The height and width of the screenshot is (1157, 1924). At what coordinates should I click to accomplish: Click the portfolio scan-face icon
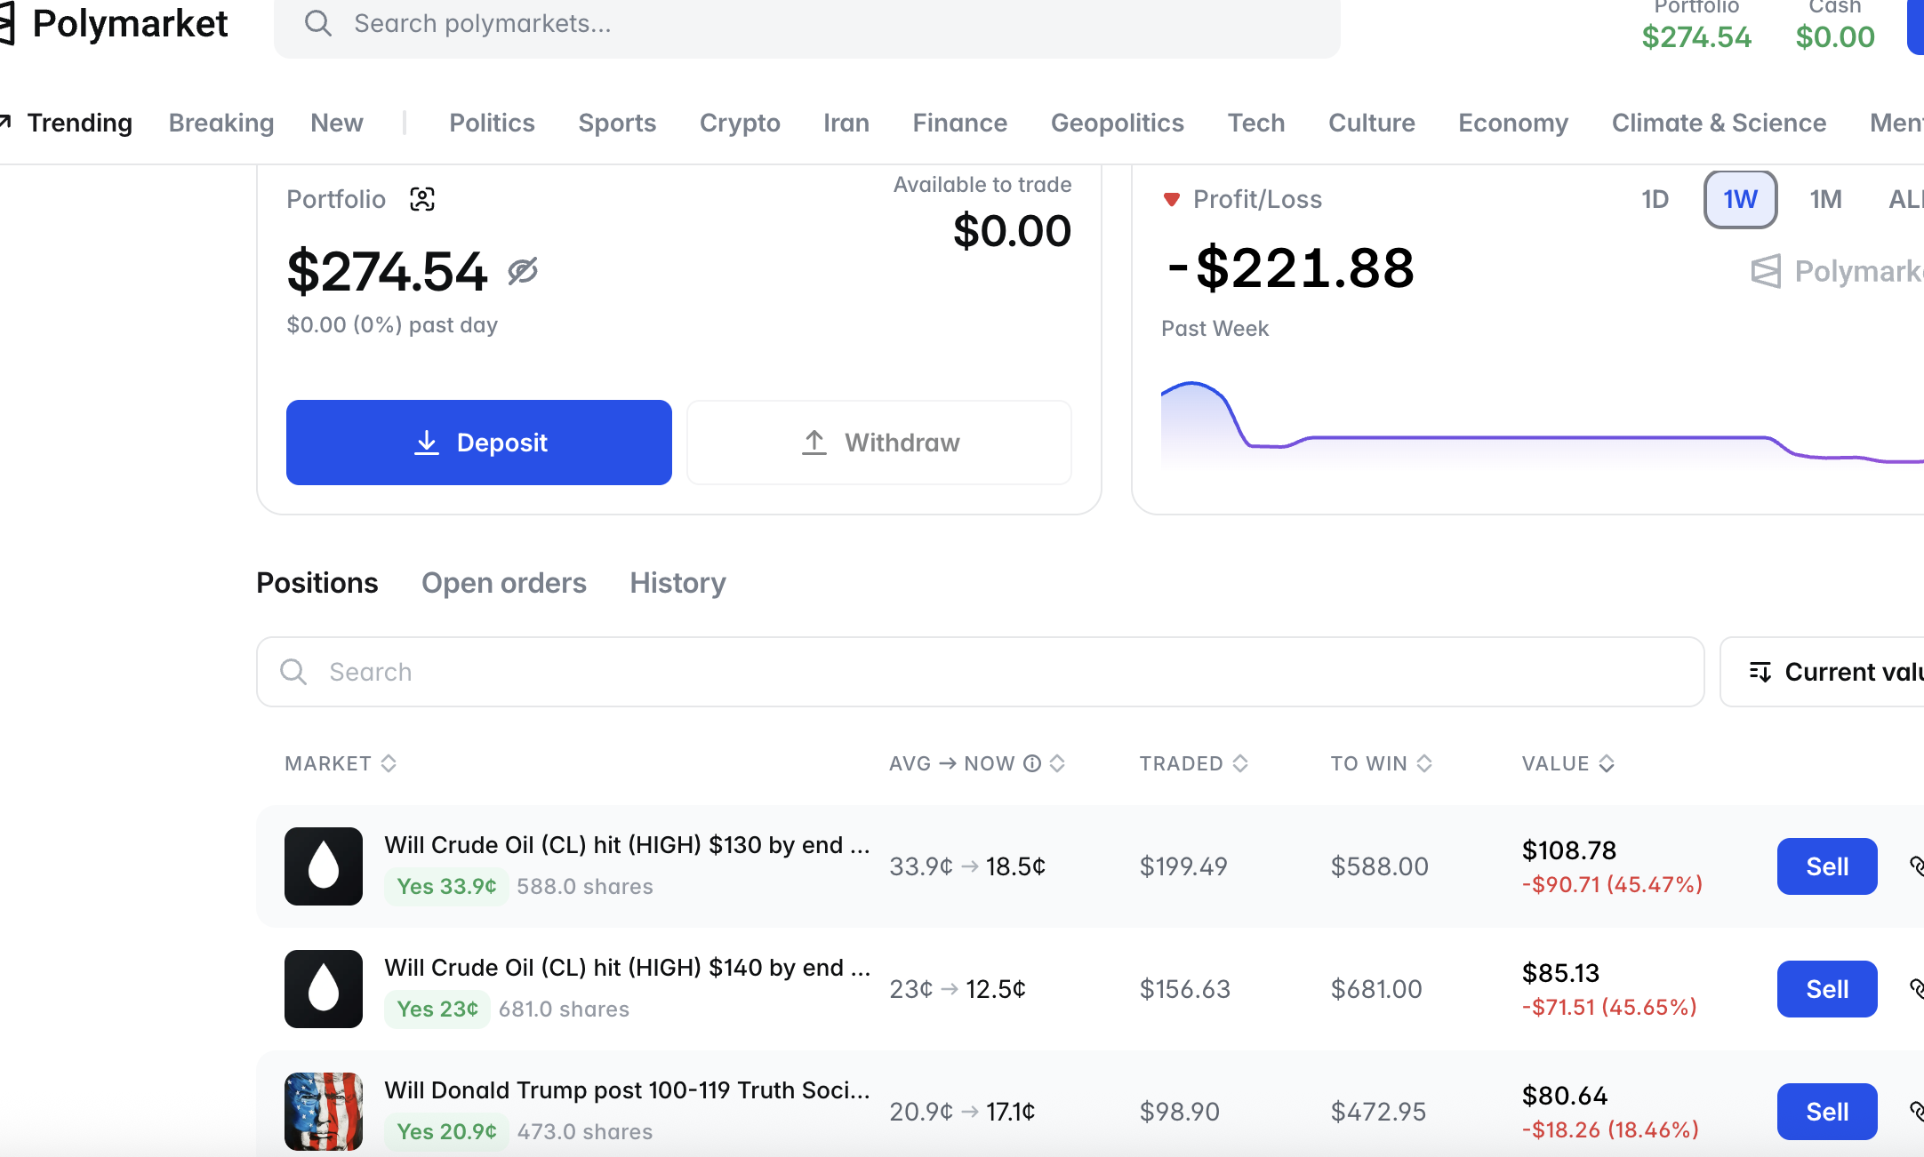click(x=422, y=199)
